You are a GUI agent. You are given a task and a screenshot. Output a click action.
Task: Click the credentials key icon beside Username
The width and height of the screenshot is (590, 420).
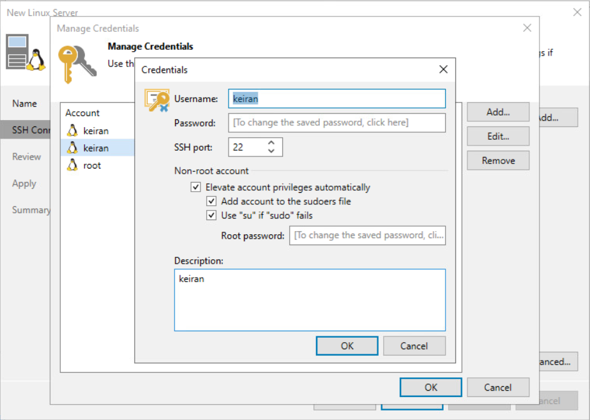(x=156, y=100)
